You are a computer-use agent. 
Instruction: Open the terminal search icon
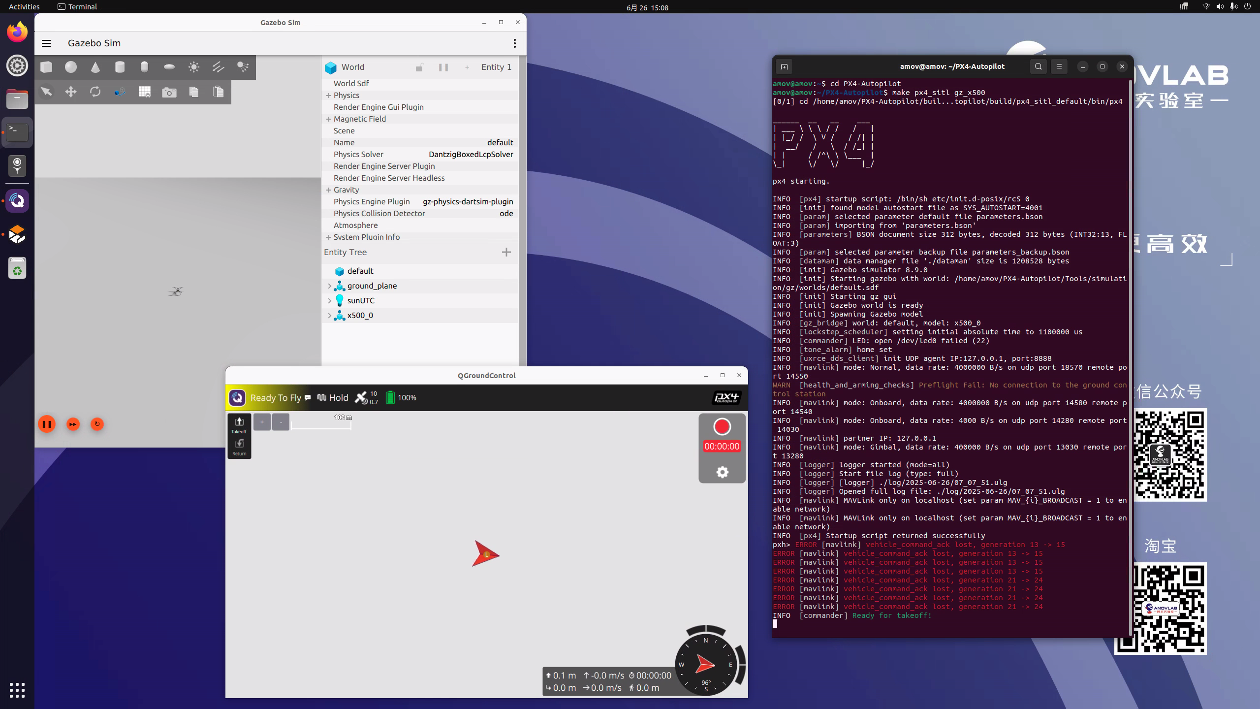click(1039, 66)
